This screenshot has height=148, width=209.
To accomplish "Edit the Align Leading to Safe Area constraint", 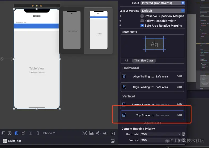I will tap(179, 87).
